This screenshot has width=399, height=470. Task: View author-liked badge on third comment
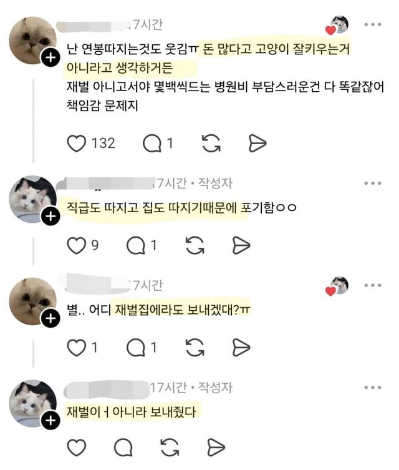pos(337,286)
